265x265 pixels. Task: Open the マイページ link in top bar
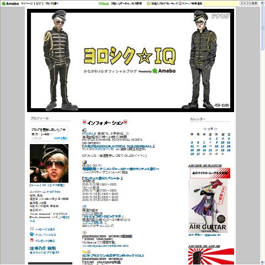pyautogui.click(x=27, y=3)
